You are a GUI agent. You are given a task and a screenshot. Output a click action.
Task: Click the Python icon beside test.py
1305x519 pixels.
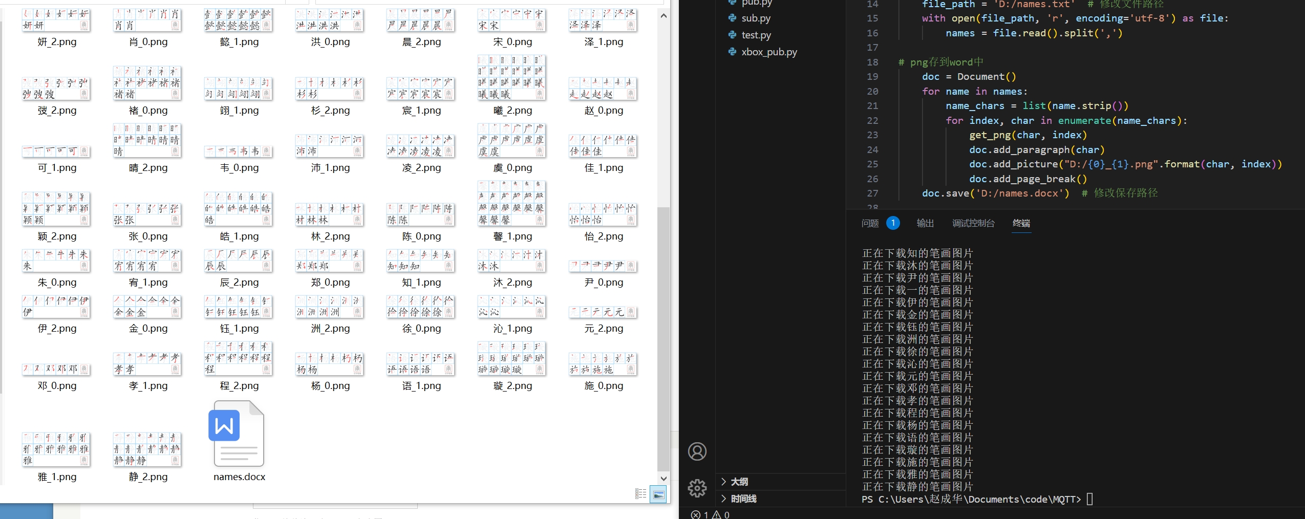click(x=732, y=35)
